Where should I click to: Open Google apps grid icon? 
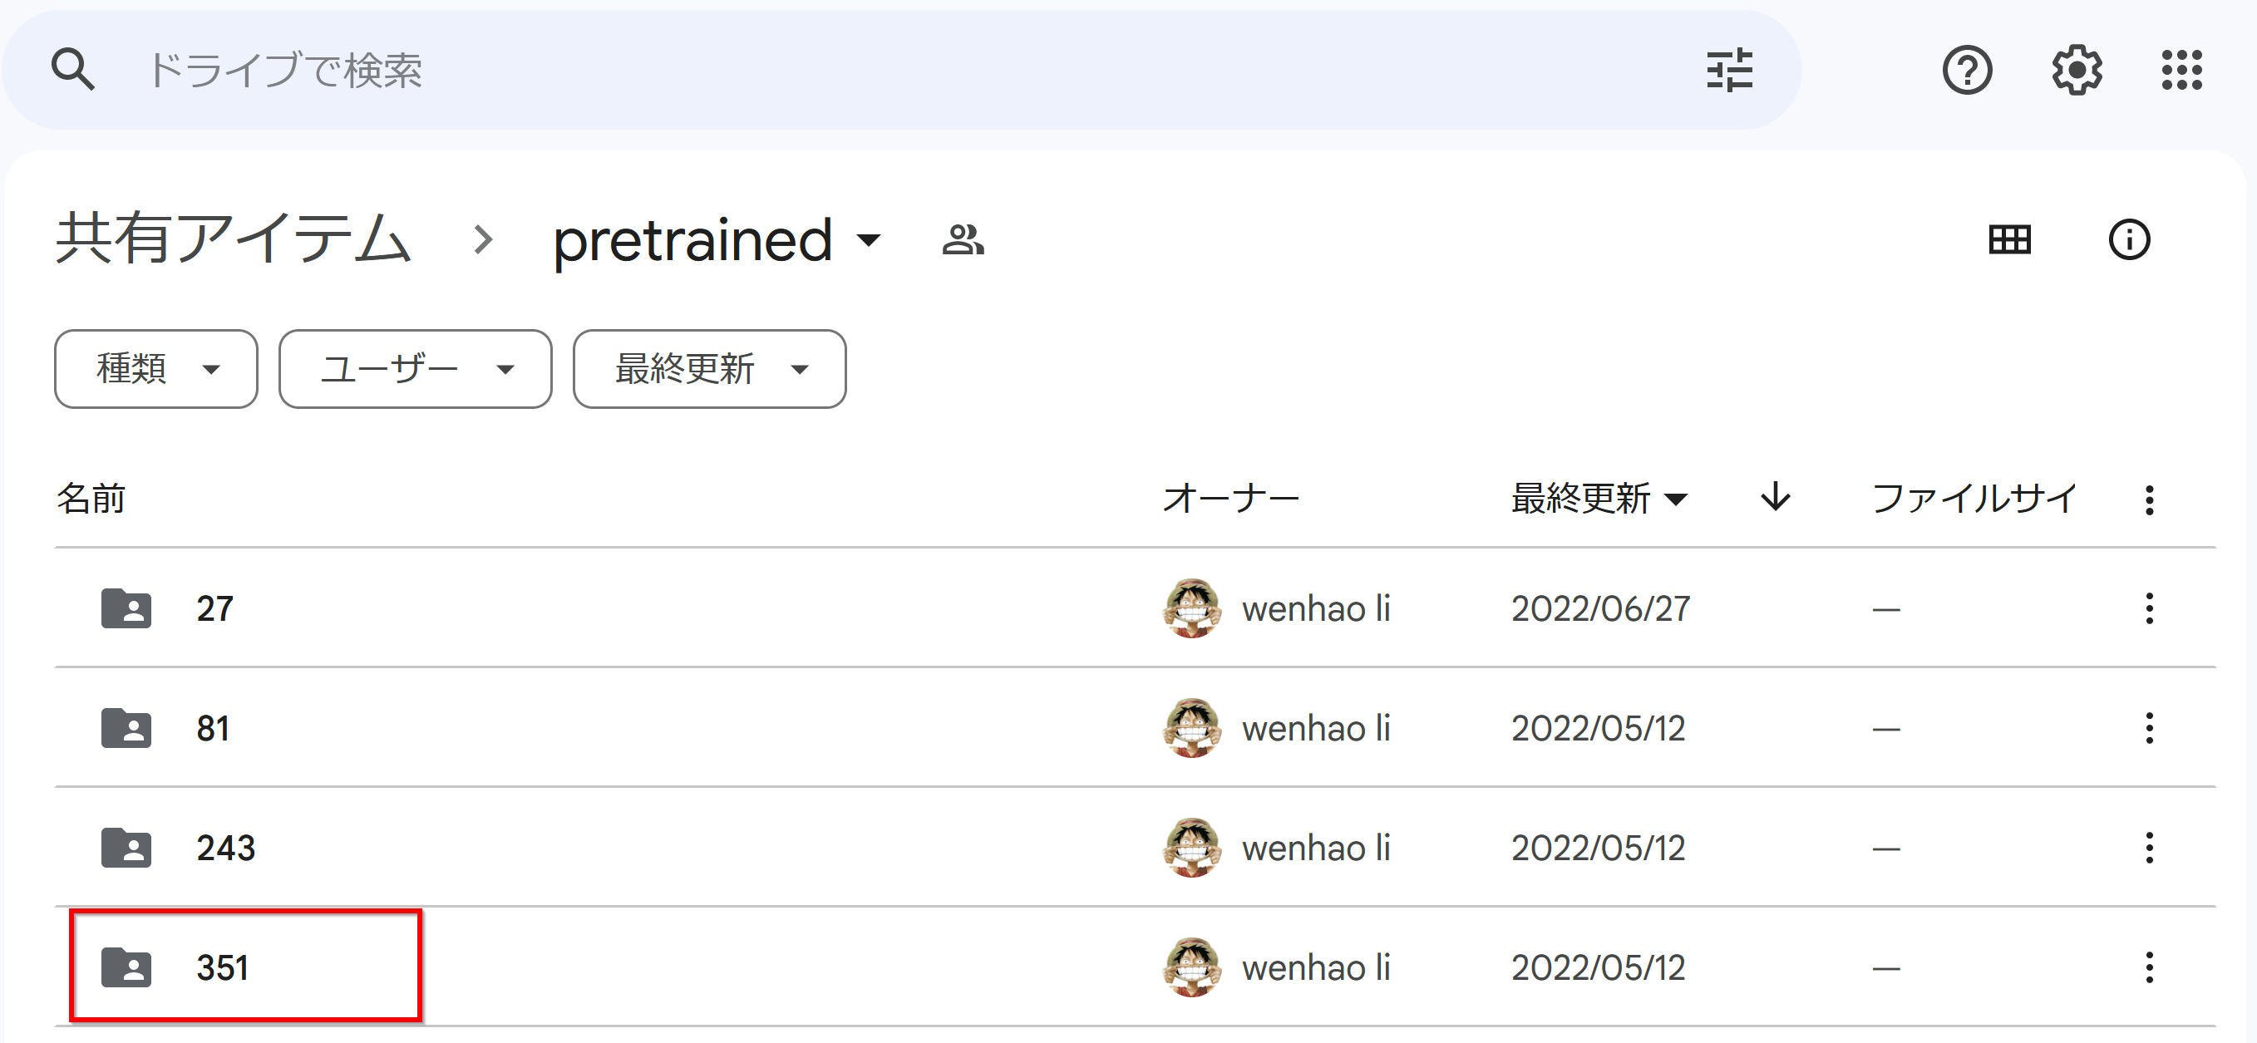pyautogui.click(x=2181, y=69)
